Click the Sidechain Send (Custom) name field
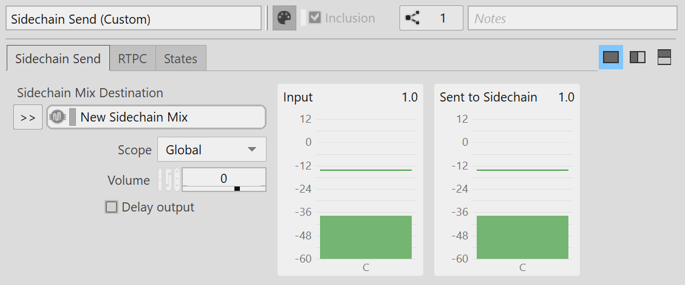This screenshot has width=685, height=285. [x=134, y=18]
